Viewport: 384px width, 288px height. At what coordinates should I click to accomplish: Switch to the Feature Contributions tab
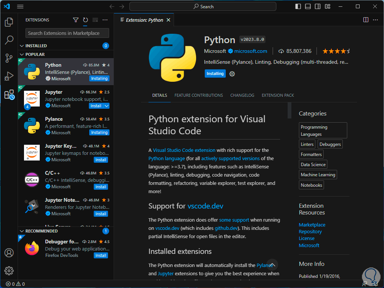pyautogui.click(x=198, y=95)
